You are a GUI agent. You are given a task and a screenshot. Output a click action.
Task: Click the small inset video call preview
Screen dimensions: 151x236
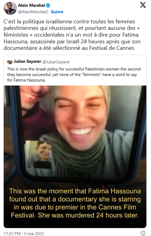pyautogui.click(x=38, y=154)
